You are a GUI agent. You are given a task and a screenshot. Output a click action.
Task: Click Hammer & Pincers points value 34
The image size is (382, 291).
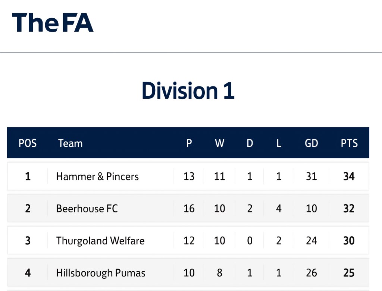click(349, 176)
